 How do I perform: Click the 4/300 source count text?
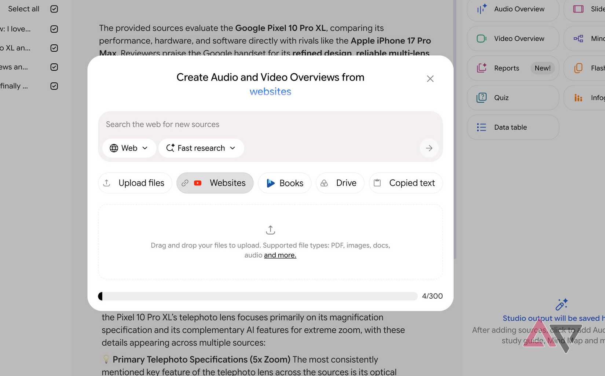pyautogui.click(x=432, y=296)
